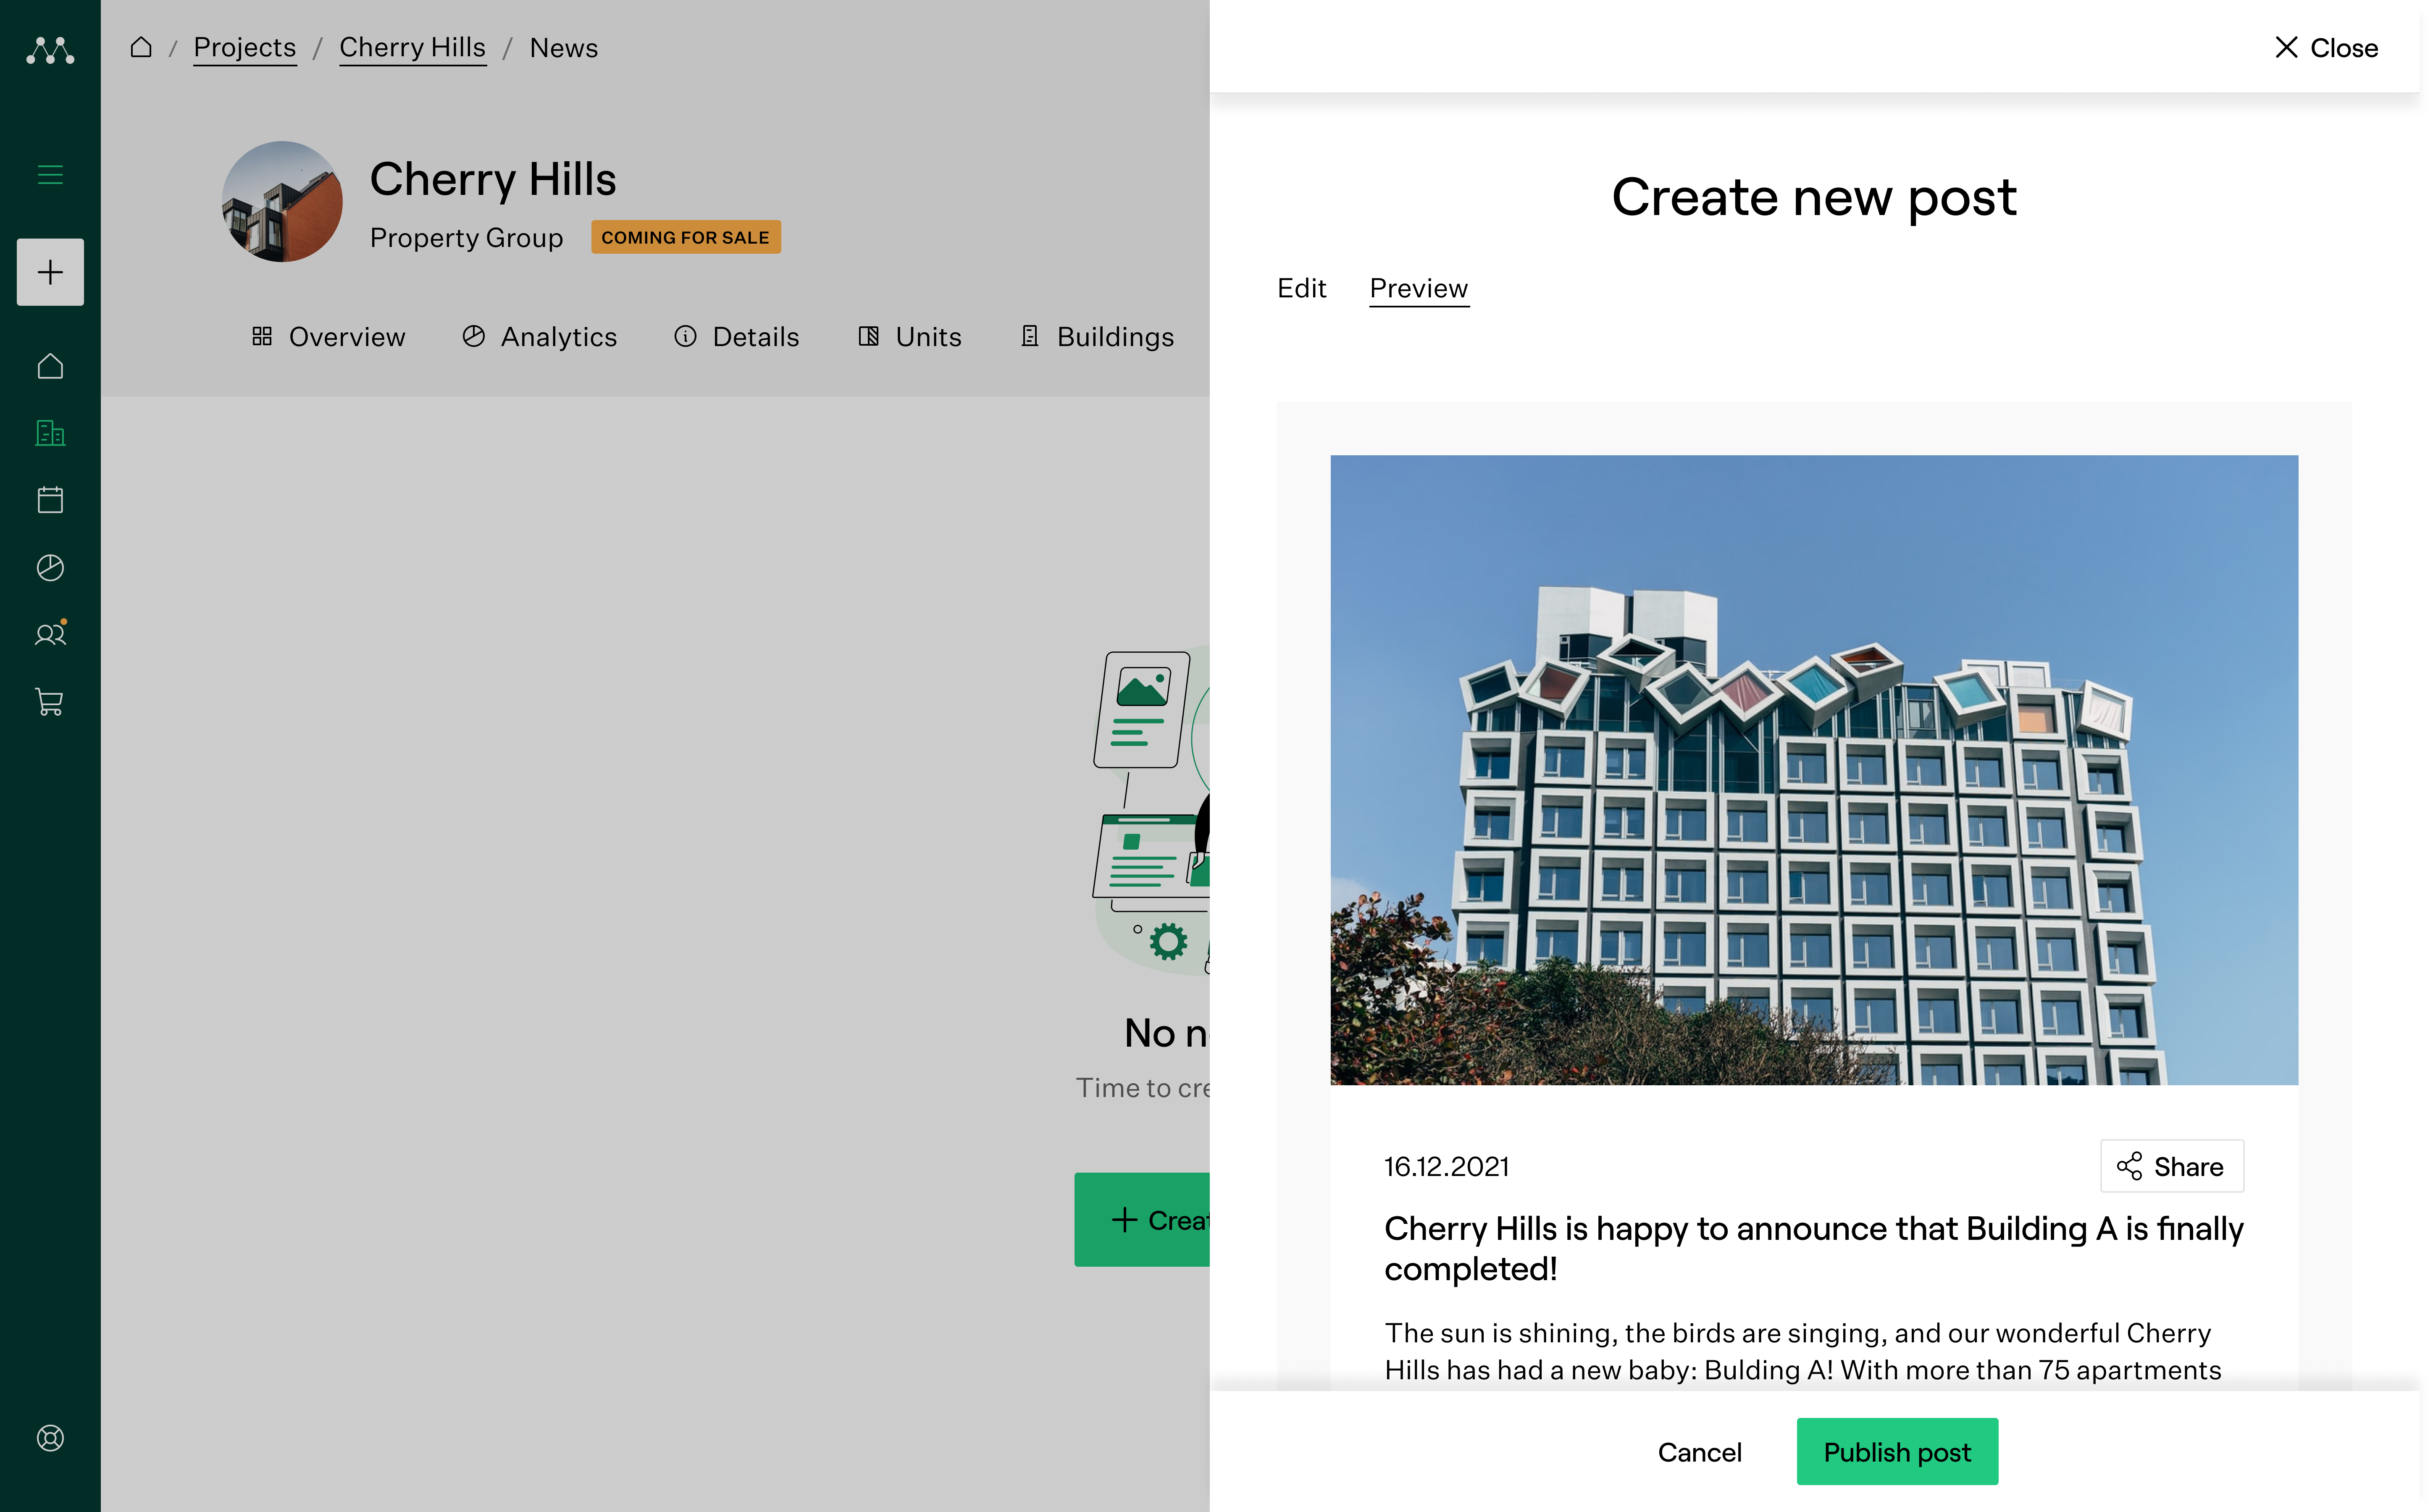Click the post building photo
The width and height of the screenshot is (2433, 1512).
(1814, 770)
